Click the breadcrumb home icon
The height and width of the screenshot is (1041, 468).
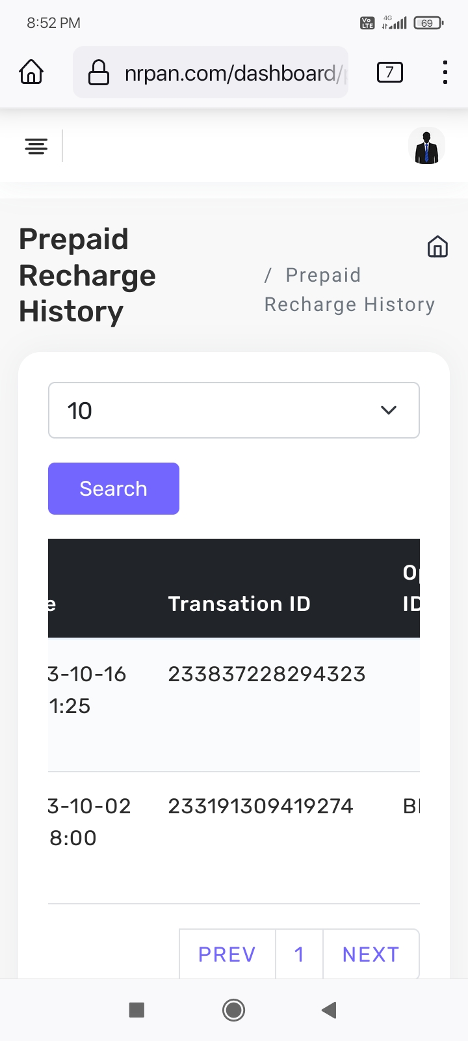437,247
